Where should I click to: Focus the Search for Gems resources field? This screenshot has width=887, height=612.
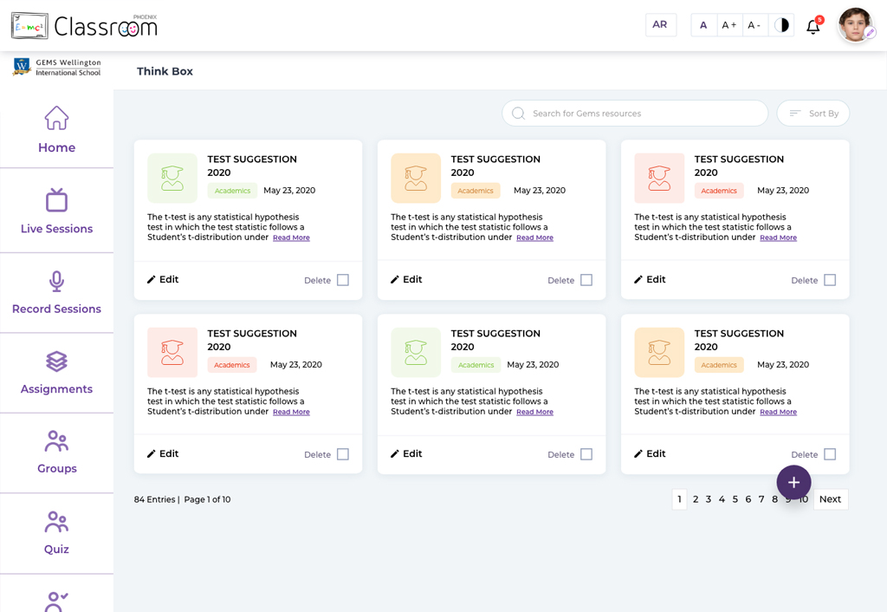pos(635,114)
